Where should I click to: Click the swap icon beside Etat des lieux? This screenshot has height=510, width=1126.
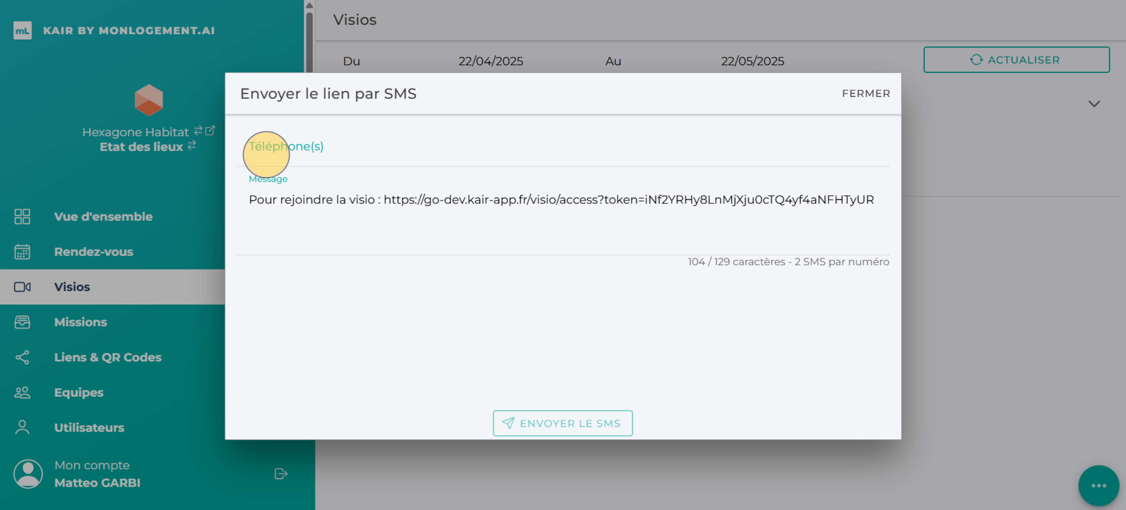[192, 145]
